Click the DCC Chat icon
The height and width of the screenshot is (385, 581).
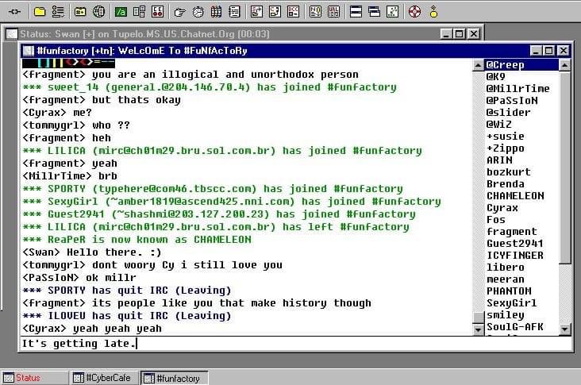point(275,12)
